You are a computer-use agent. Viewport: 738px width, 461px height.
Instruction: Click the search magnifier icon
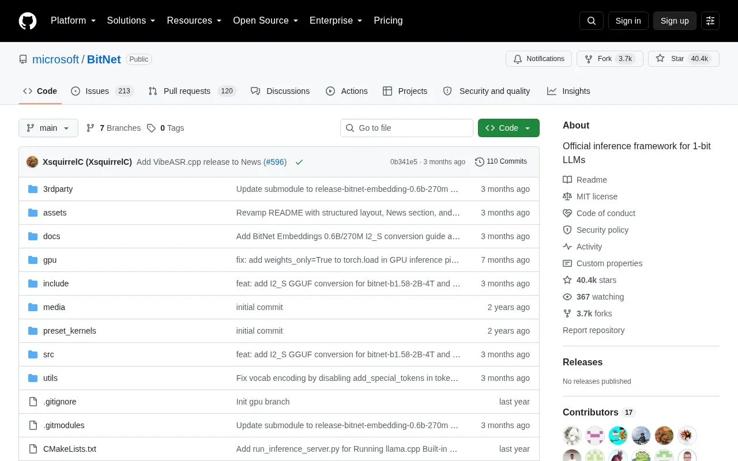(x=592, y=21)
